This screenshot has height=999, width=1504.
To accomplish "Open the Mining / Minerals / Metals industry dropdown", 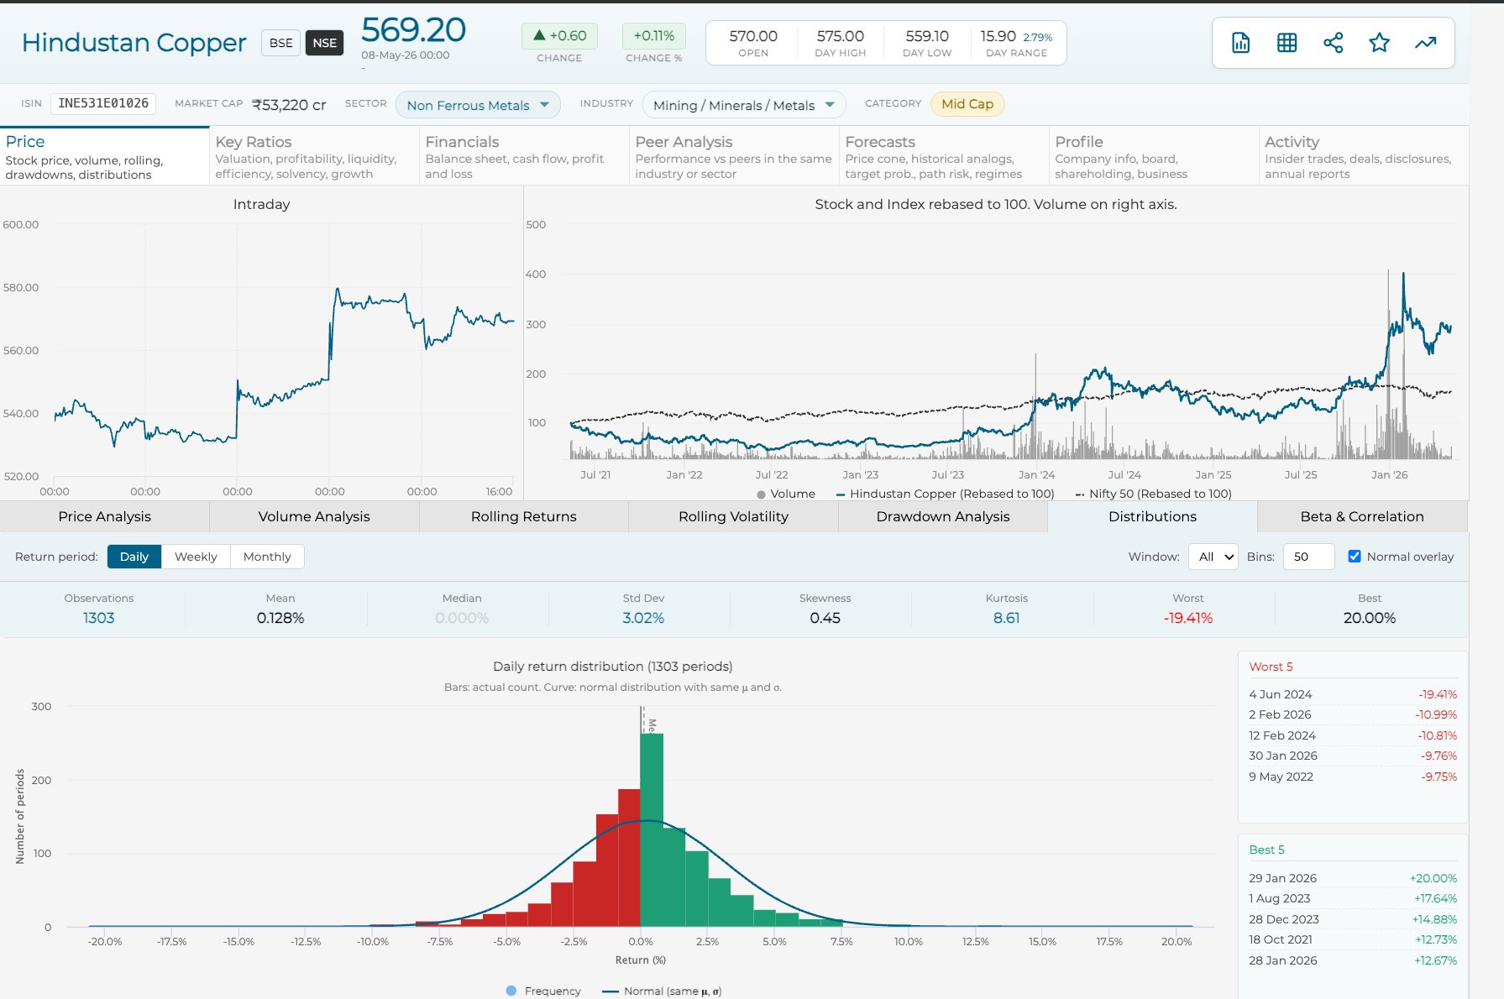I will point(744,105).
